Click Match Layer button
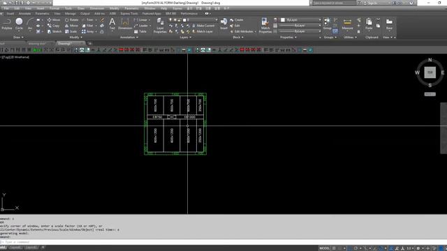Screen dimensions: 447x251 [203, 31]
